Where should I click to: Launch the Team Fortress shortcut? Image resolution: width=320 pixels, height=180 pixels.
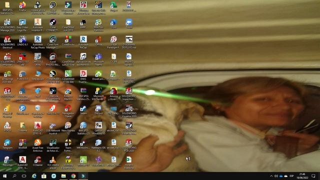tap(68, 145)
